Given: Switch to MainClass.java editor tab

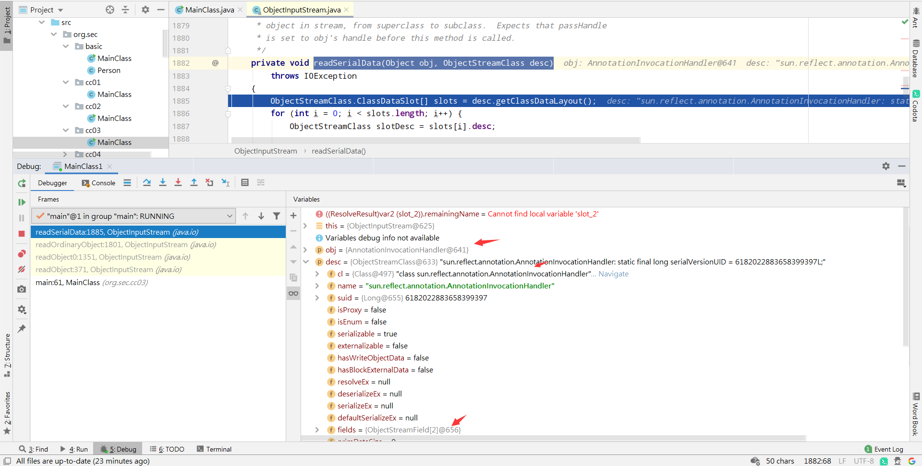Looking at the screenshot, I should pos(209,10).
